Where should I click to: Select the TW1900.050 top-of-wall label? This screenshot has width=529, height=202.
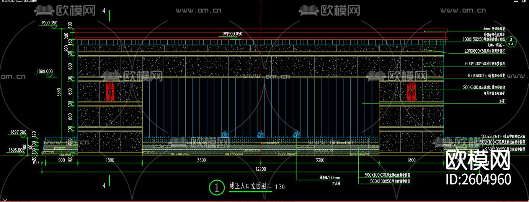[232, 34]
